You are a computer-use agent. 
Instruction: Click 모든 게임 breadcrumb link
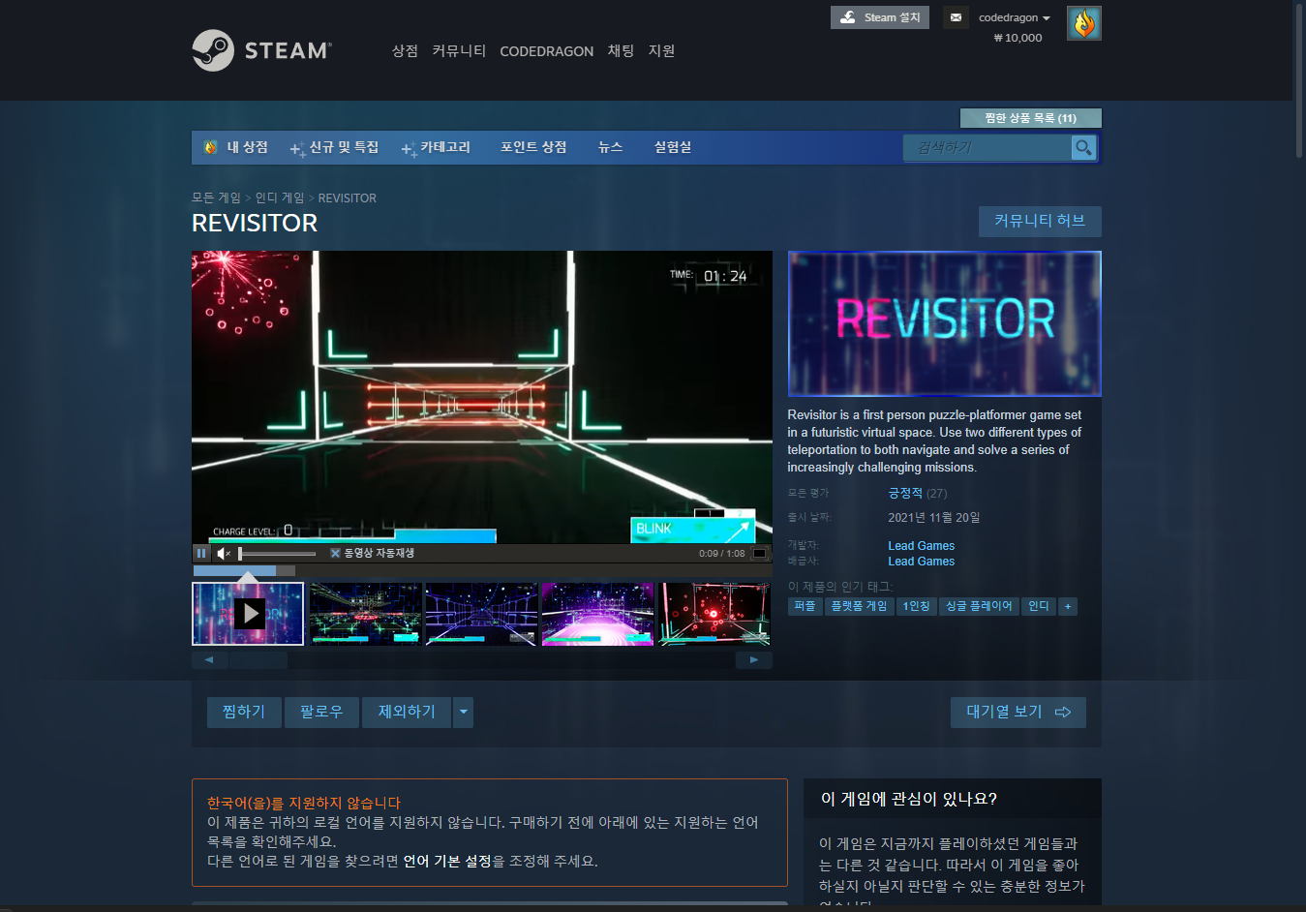(216, 198)
